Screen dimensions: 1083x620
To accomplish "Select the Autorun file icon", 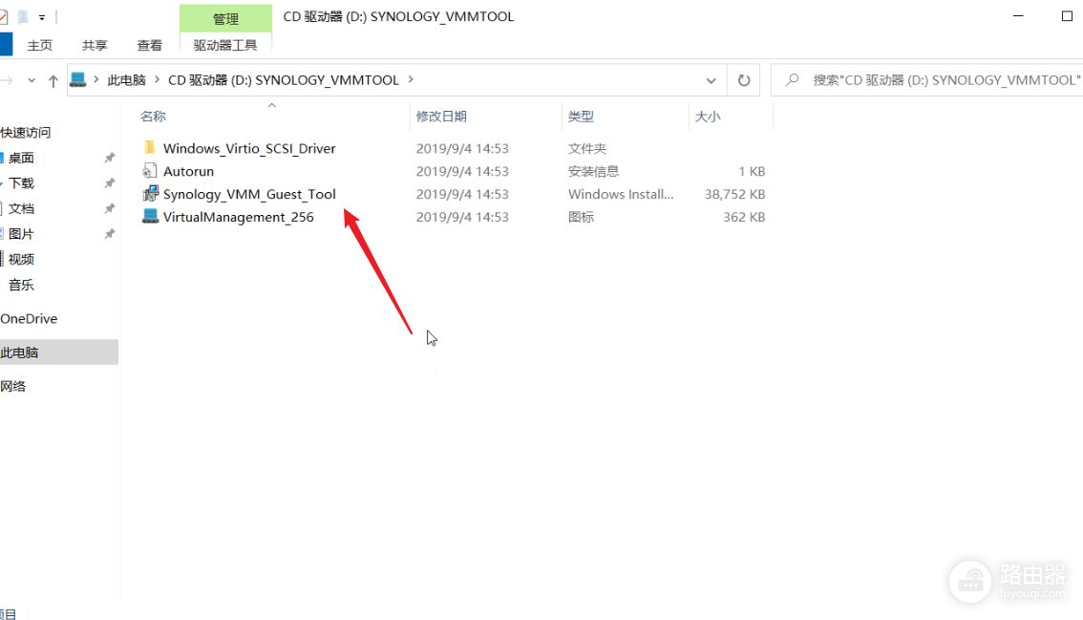I will 149,171.
